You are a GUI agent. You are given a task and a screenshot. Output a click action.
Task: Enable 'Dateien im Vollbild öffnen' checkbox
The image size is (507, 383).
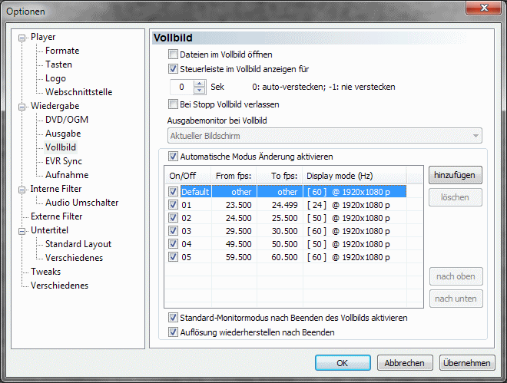tap(173, 54)
